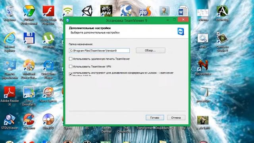Launch MiniTool Power Data shortcut
Image resolution: width=254 pixels, height=143 pixels.
click(x=29, y=66)
